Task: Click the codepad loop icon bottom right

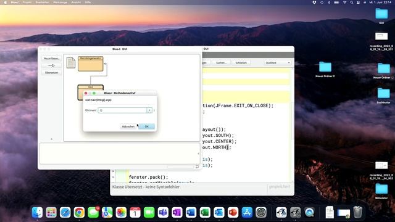Action: pos(197,166)
